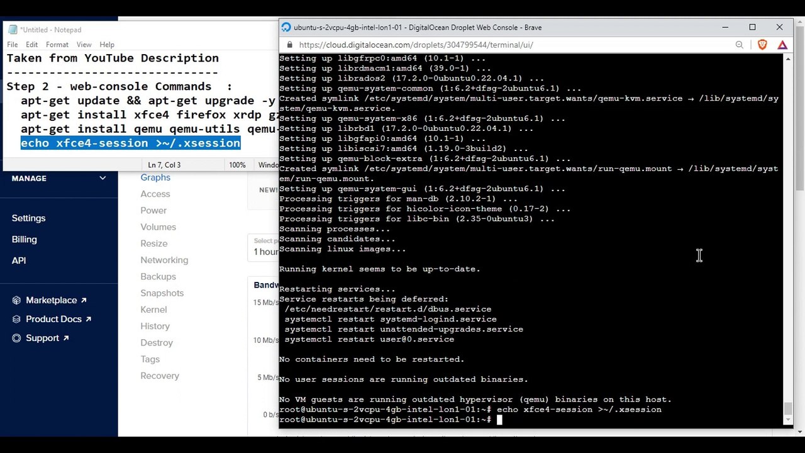Click the Brave console window icon
805x453 pixels.
tap(286, 27)
